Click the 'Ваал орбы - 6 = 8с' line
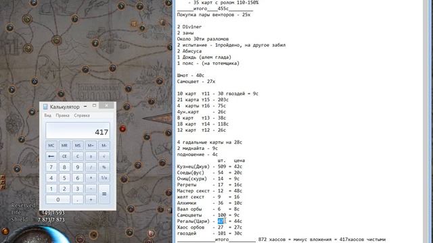The width and height of the screenshot is (433, 243). coord(208,209)
